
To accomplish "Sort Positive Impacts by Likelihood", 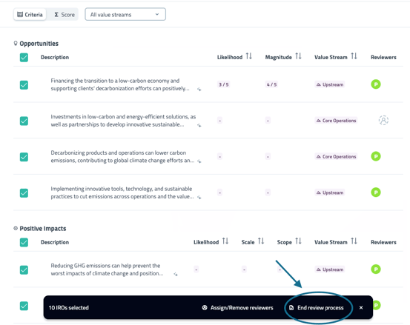I will point(225,241).
